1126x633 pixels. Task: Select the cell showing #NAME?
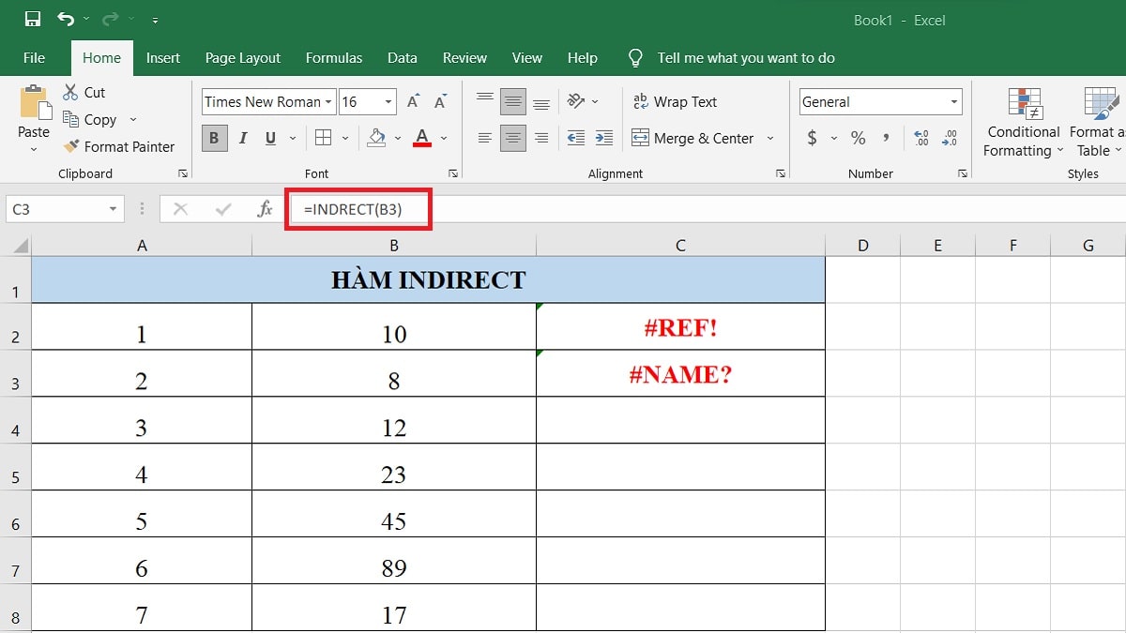[680, 373]
